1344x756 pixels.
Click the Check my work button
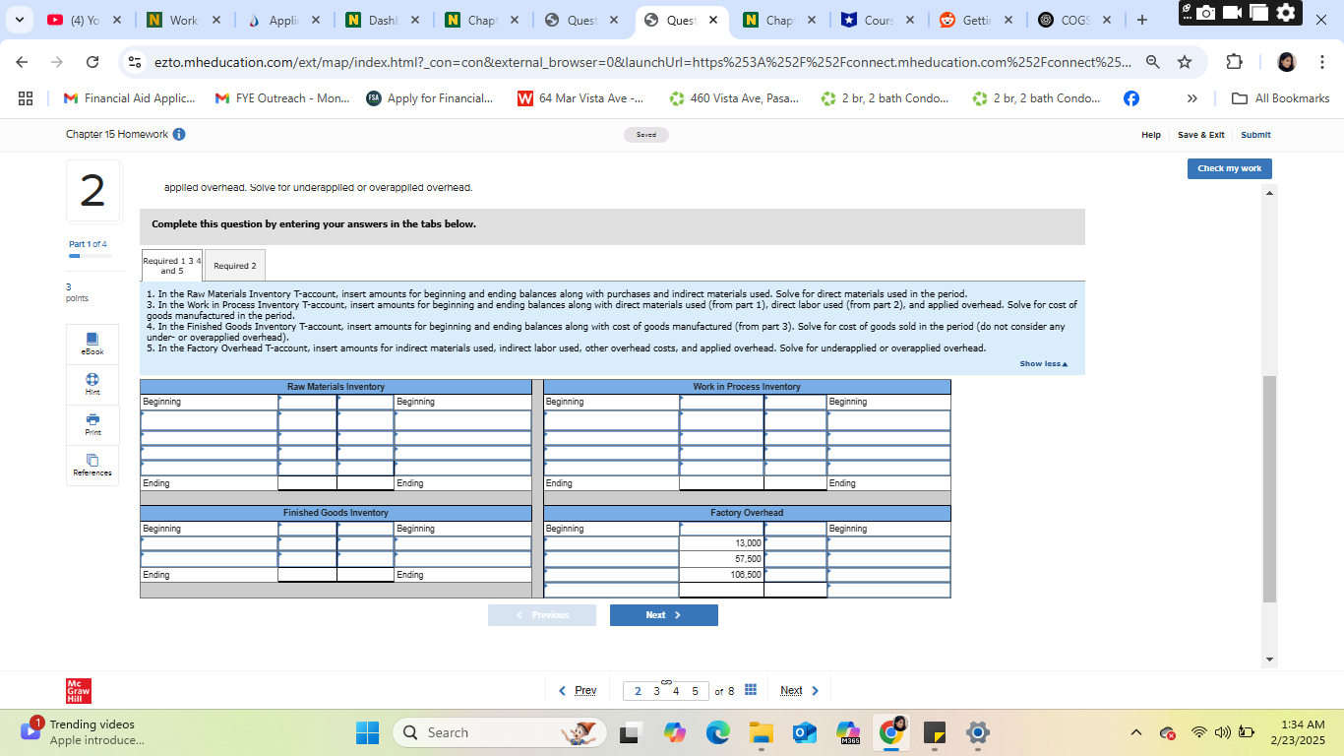point(1229,168)
